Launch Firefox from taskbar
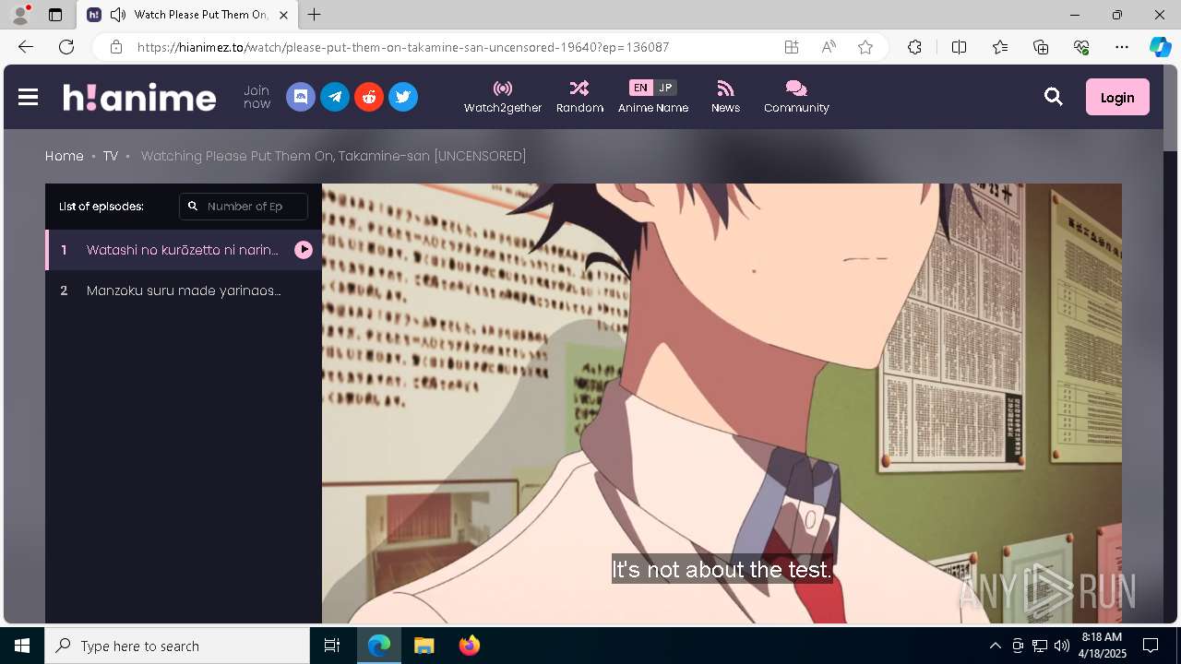Viewport: 1181px width, 664px height. click(x=469, y=646)
